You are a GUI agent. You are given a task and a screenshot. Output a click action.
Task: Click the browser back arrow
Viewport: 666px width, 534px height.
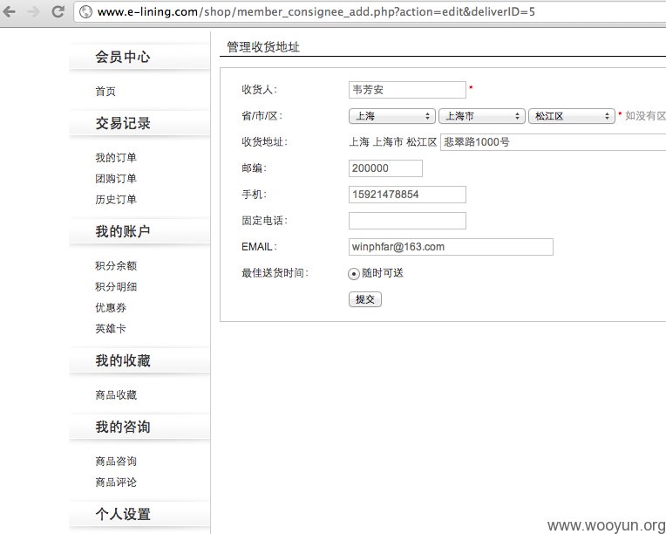10,11
